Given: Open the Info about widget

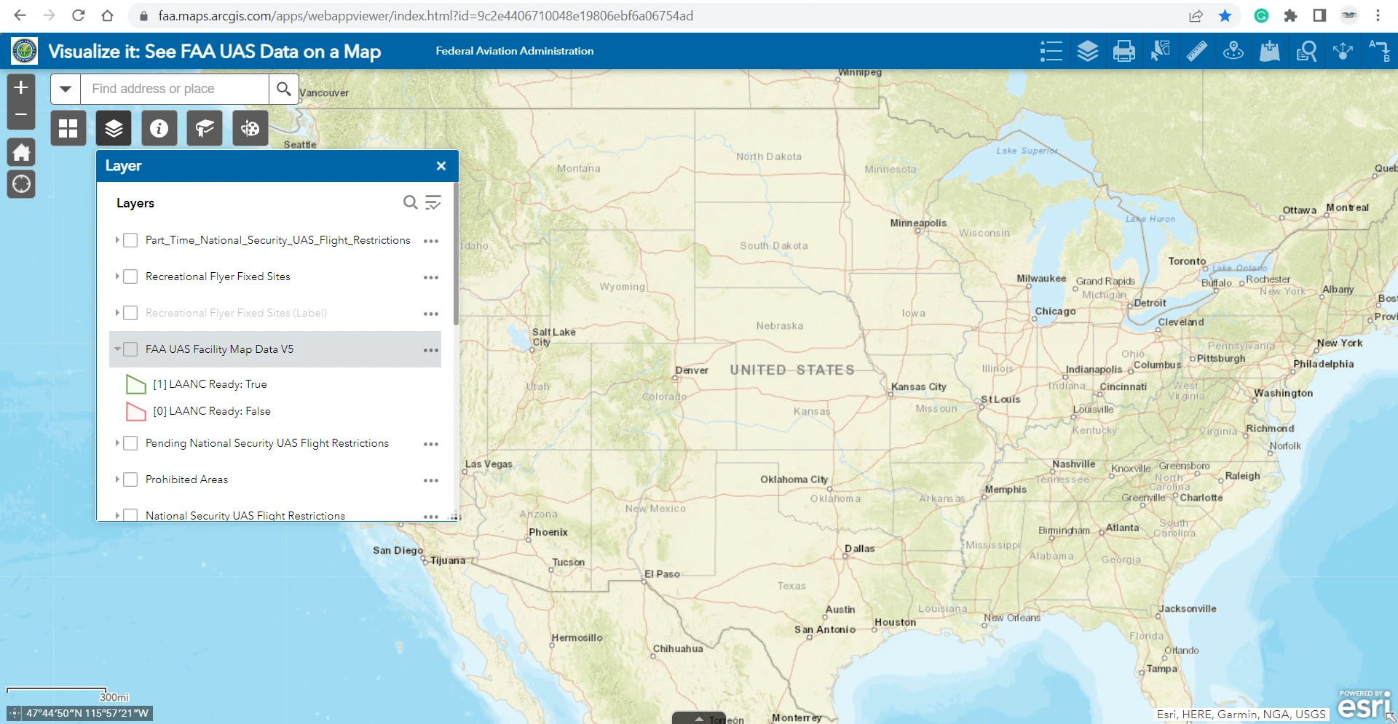Looking at the screenshot, I should (159, 129).
